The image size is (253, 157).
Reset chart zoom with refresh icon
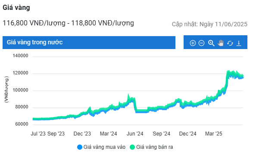[x=230, y=43]
